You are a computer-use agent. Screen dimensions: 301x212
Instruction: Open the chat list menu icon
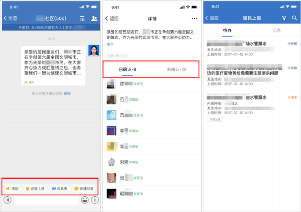click(82, 18)
